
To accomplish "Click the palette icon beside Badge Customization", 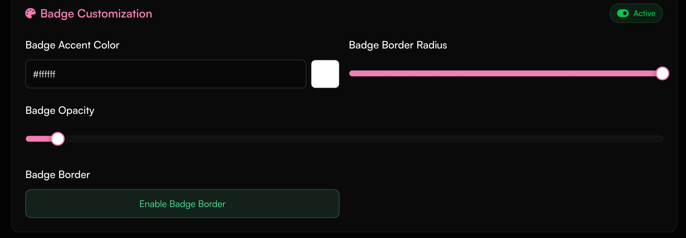I will [x=30, y=13].
